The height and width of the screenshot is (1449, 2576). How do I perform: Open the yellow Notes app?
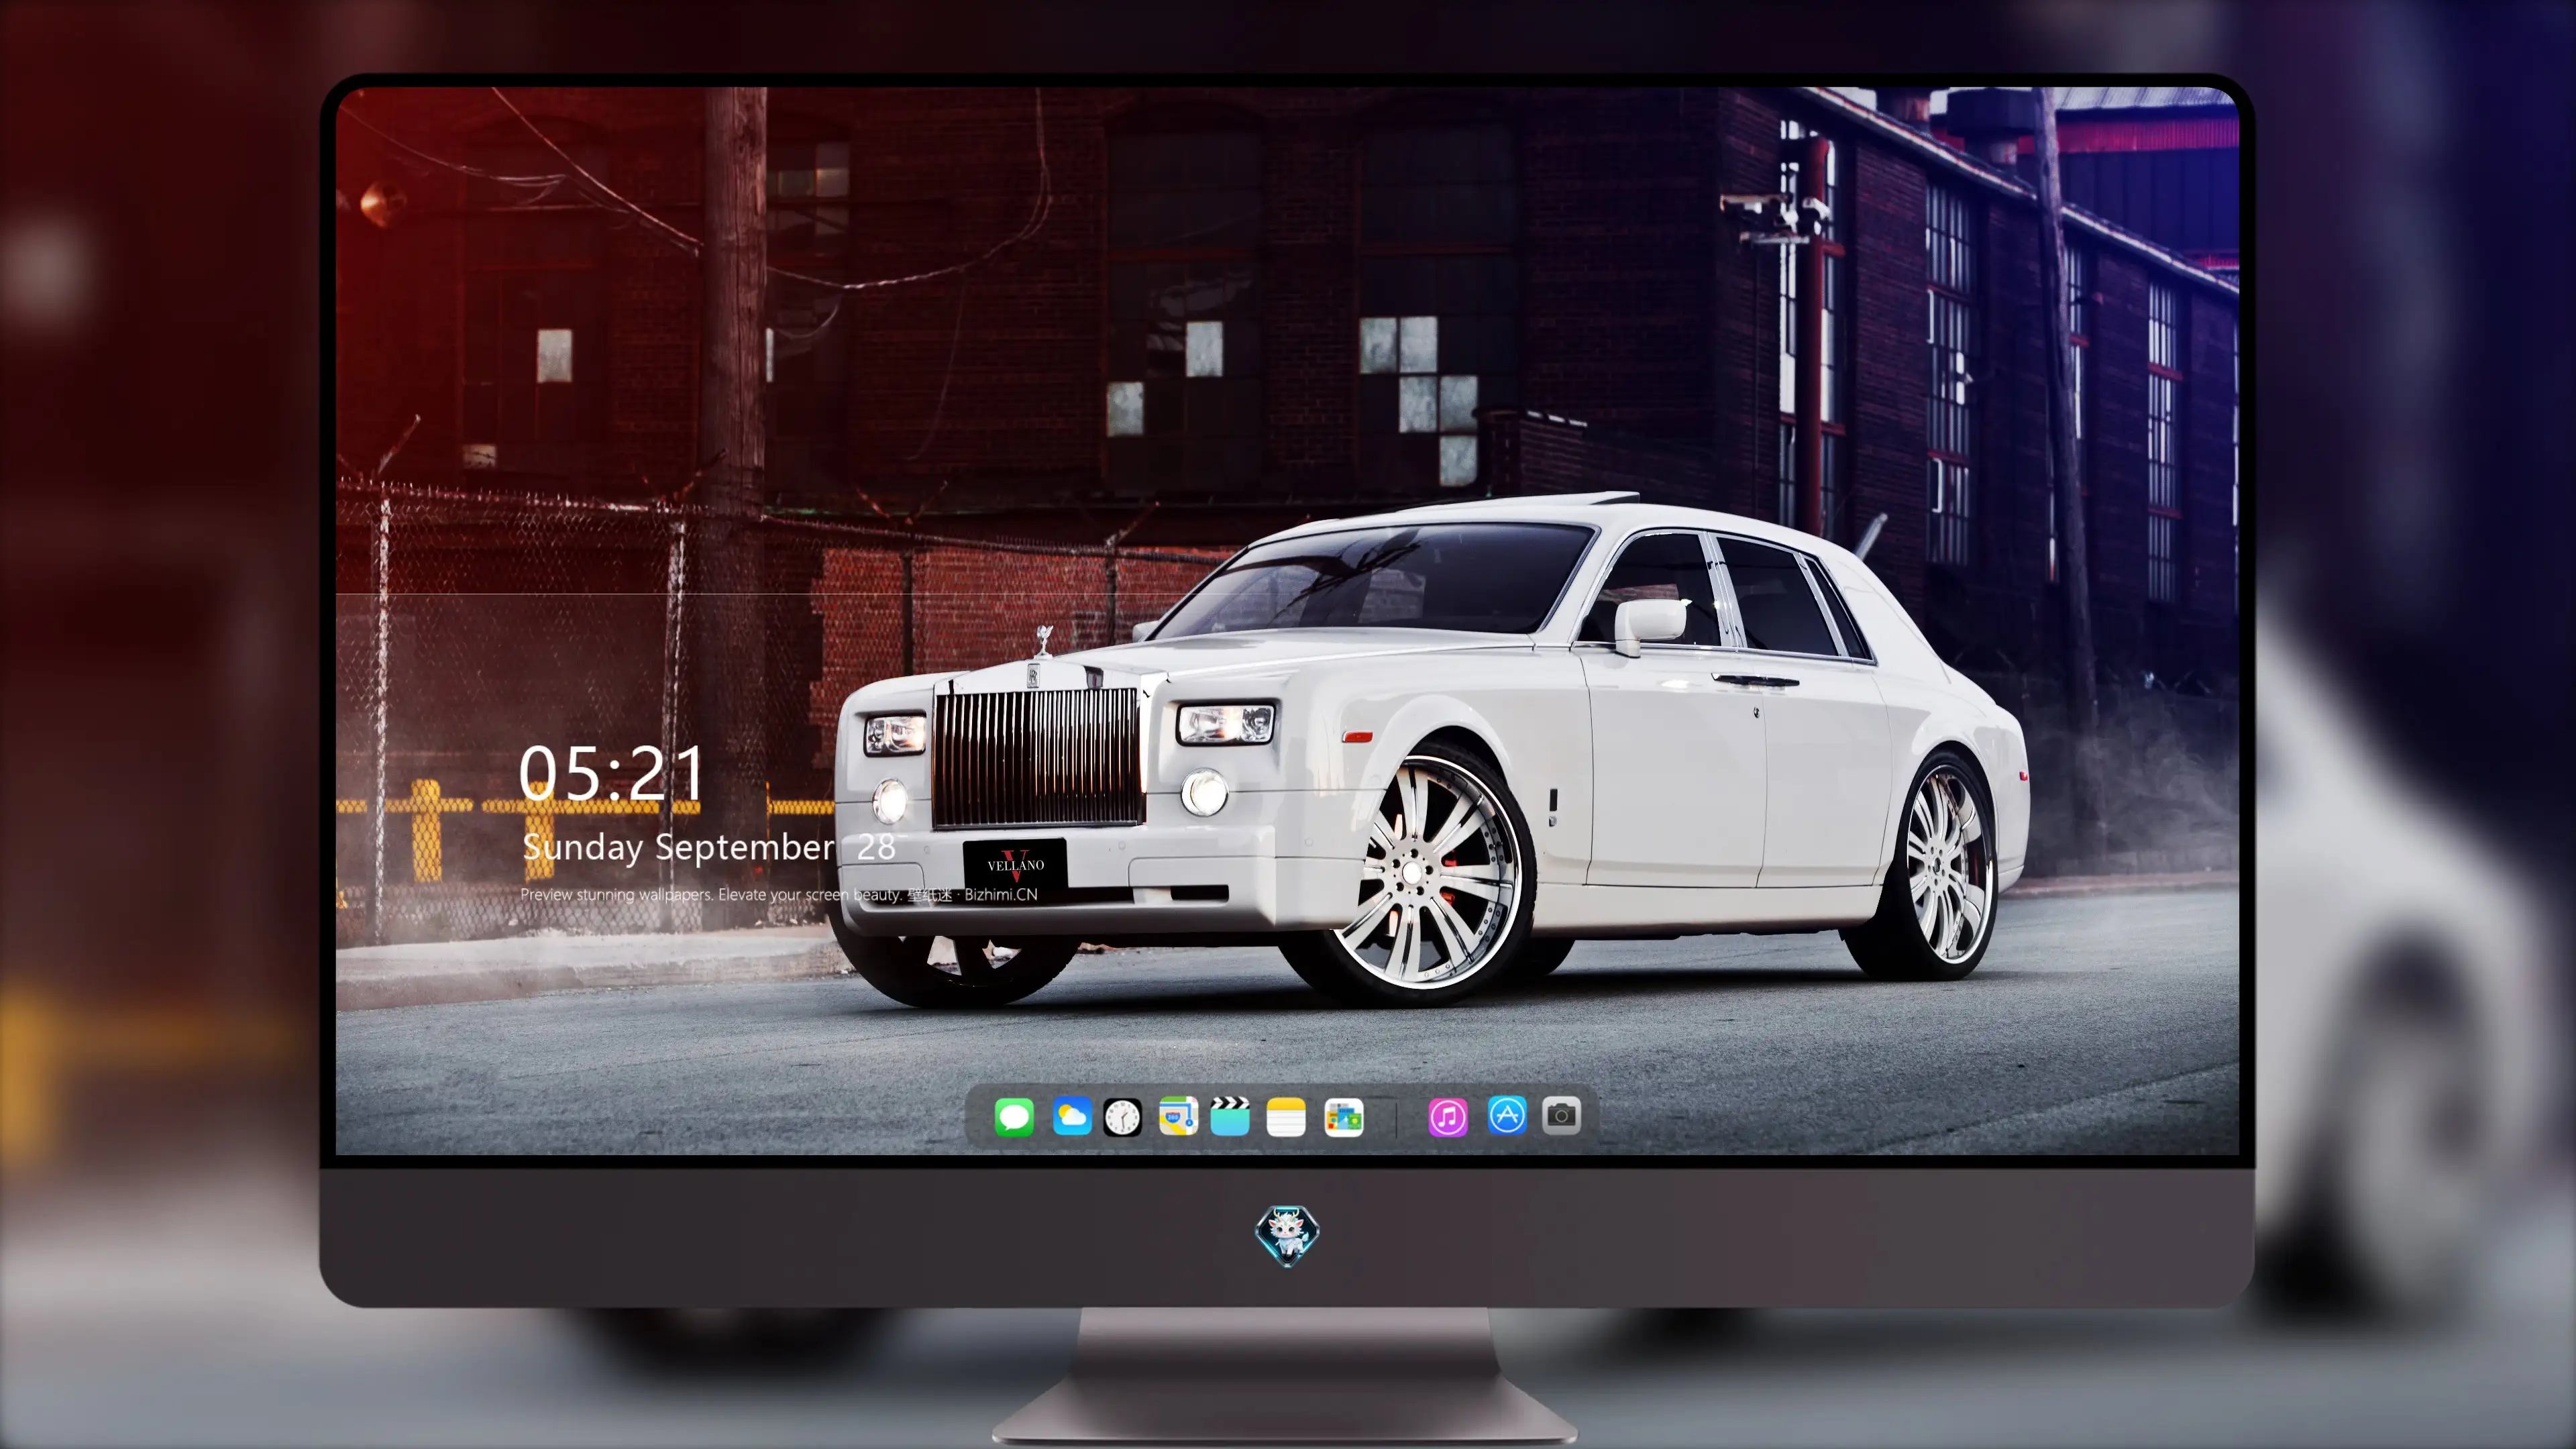[x=1286, y=1116]
